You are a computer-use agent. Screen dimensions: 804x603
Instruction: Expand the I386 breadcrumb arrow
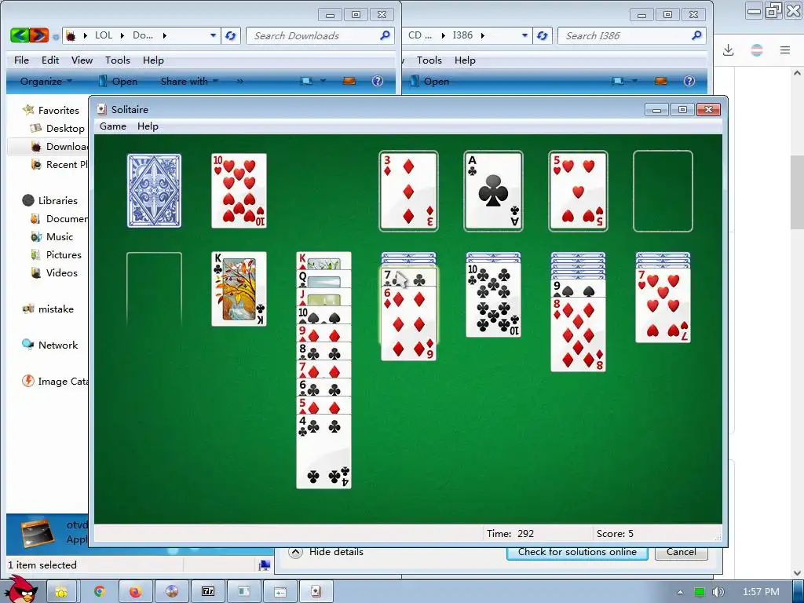click(483, 35)
